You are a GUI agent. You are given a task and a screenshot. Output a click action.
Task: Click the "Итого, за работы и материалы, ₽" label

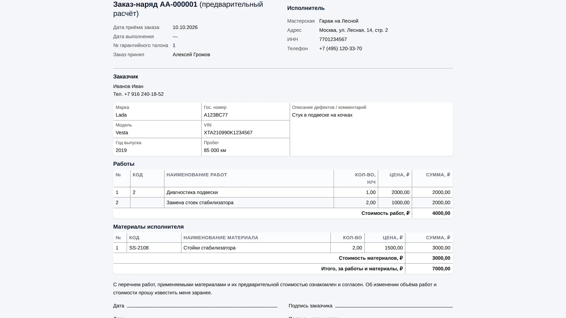(x=362, y=269)
